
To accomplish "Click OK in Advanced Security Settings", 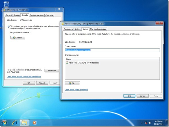I will click(129, 96).
